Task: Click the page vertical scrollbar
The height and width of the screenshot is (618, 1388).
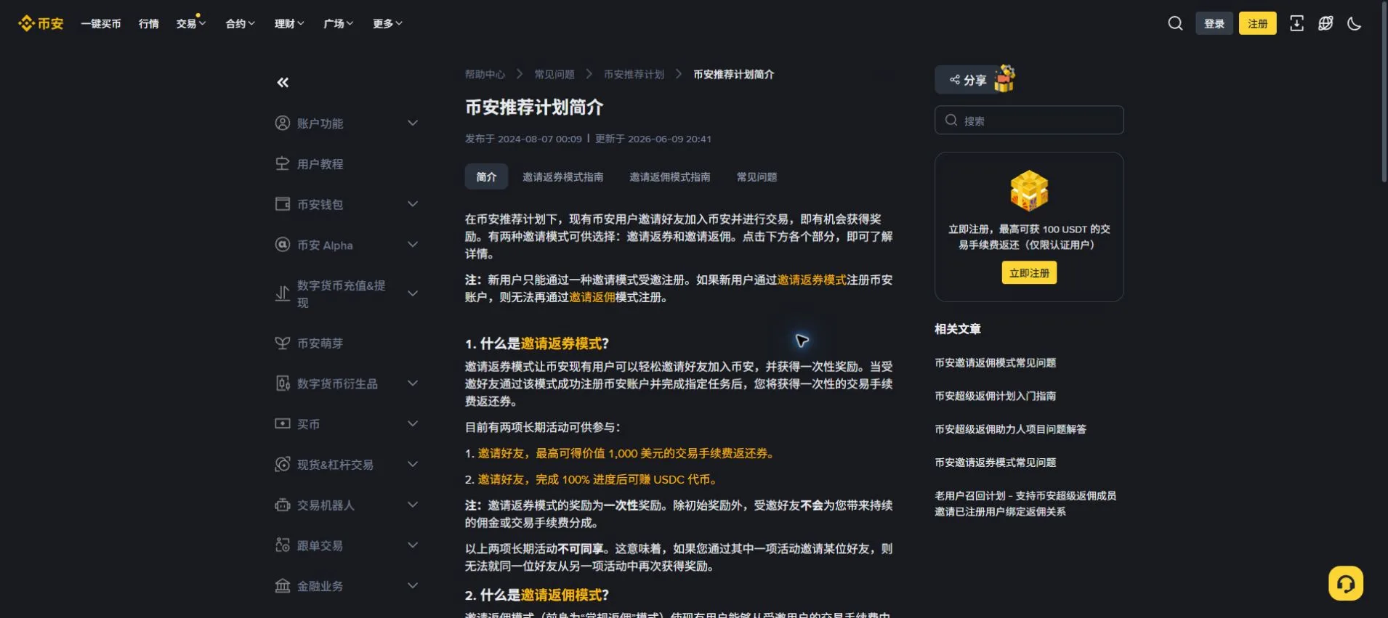Action: click(x=1384, y=91)
